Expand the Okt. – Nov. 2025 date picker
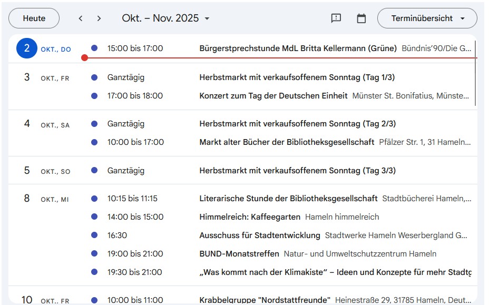Screen dimensions: 489x305 [x=165, y=18]
